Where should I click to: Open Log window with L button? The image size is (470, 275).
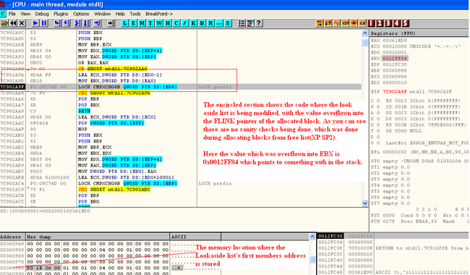point(124,23)
